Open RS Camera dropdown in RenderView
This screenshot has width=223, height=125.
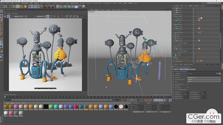click(x=41, y=16)
